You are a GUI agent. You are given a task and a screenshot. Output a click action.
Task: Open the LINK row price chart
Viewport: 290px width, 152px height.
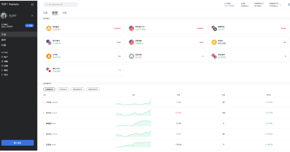[x=133, y=102]
